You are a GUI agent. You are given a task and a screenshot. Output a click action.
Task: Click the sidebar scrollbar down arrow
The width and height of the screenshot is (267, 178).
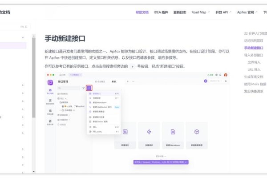pos(34,171)
